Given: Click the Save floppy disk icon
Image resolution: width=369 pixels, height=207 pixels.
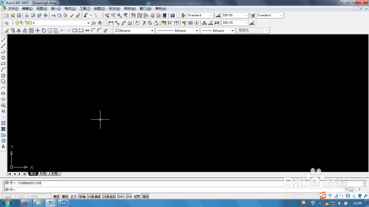Looking at the screenshot, I should [19, 15].
